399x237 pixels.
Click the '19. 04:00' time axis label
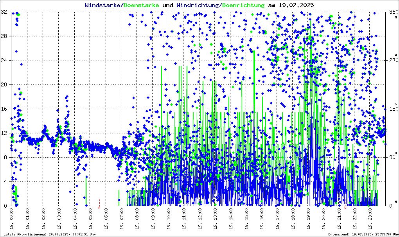(75, 219)
